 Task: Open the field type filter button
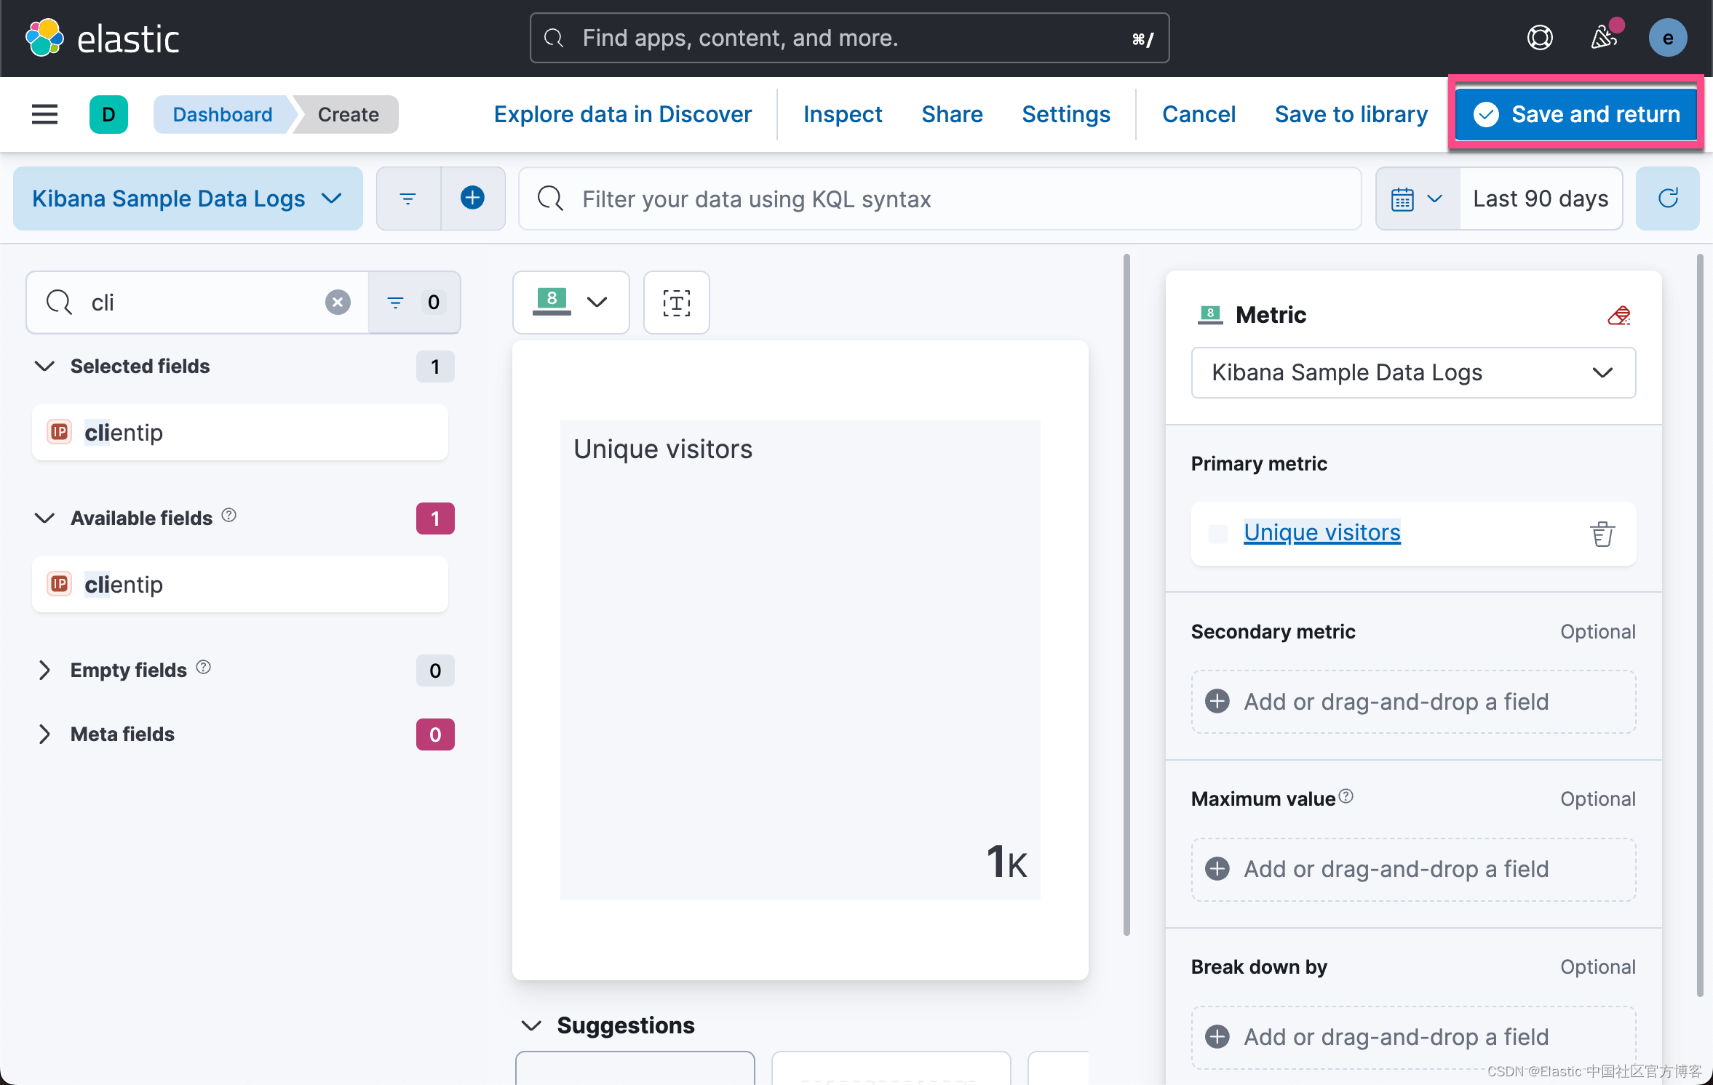[414, 303]
